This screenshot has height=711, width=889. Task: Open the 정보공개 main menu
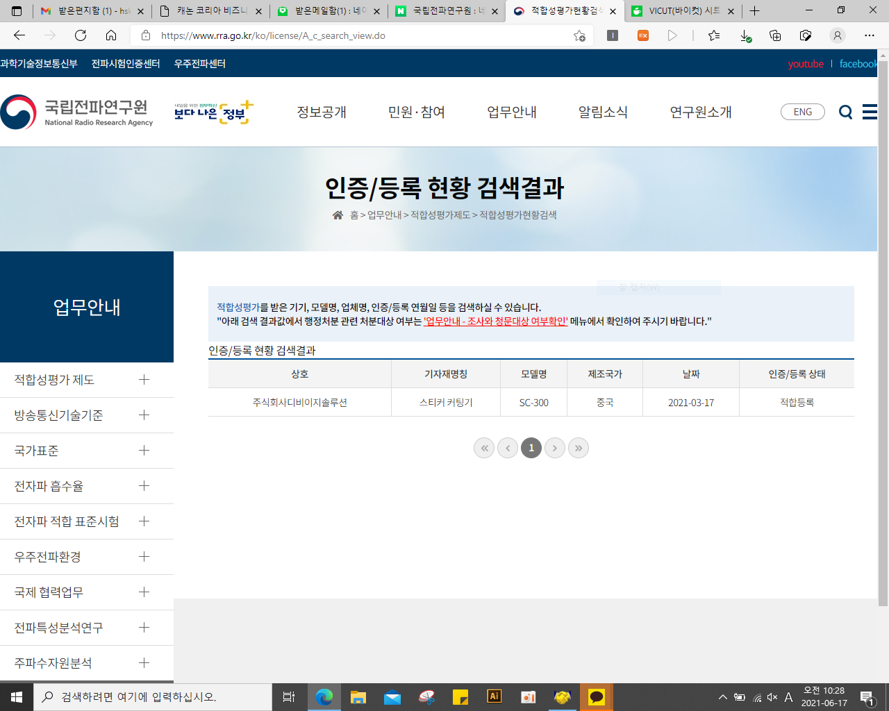322,112
